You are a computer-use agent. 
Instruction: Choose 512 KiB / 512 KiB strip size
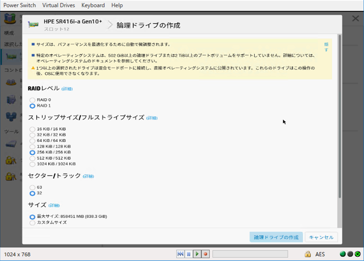(x=32, y=158)
